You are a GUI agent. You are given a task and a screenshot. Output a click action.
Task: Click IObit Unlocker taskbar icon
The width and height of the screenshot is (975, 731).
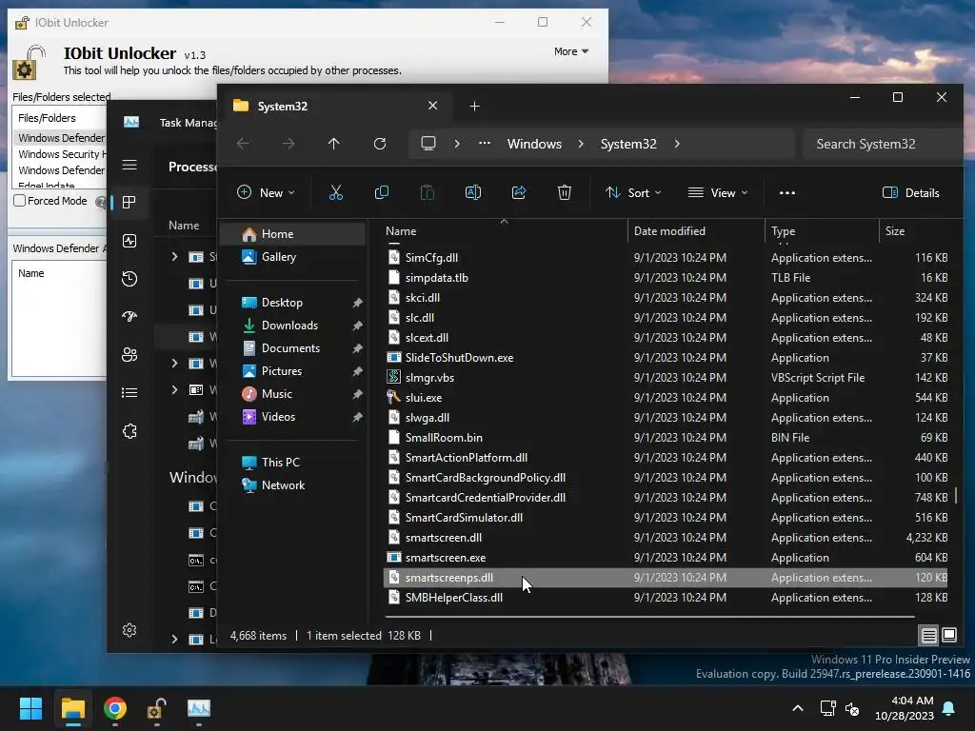pyautogui.click(x=156, y=708)
